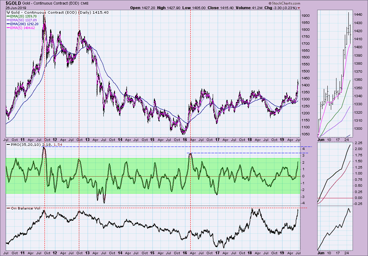Click the candlestick icon in the price legend
368x256 pixels.
click(8, 12)
